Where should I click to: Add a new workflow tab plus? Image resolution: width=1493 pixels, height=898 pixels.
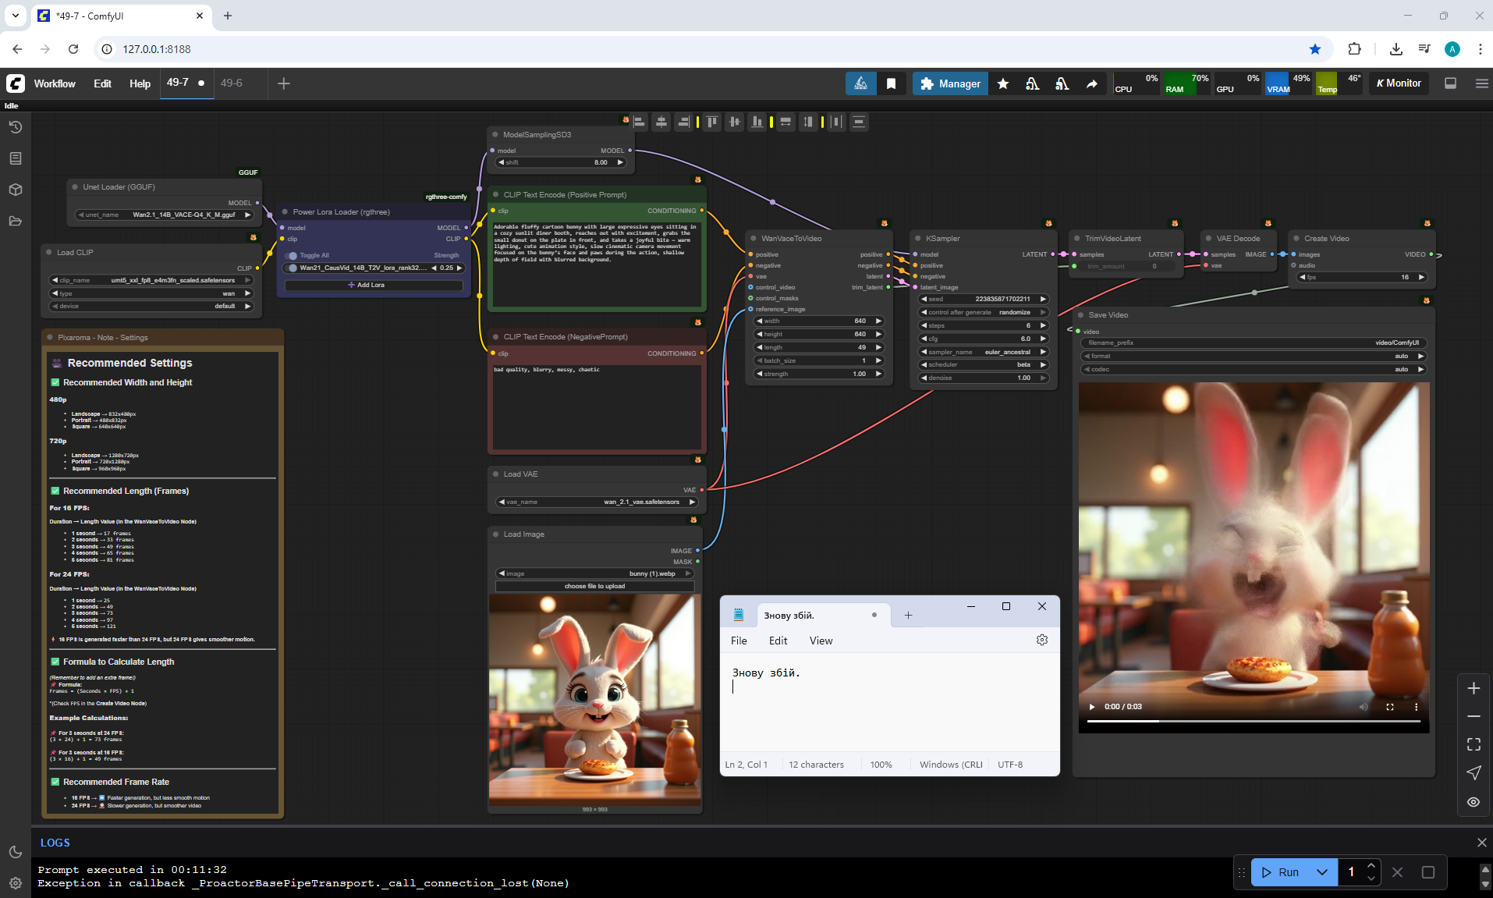pos(284,83)
